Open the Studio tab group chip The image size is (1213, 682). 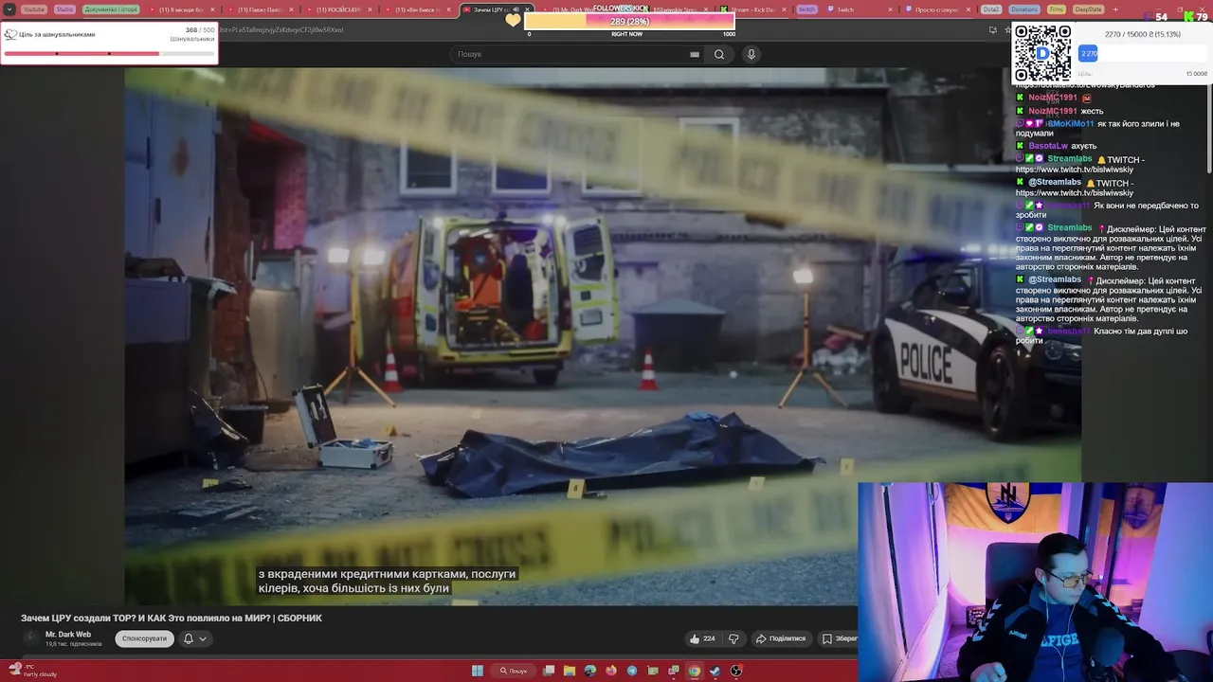[64, 9]
